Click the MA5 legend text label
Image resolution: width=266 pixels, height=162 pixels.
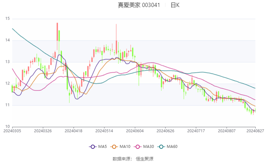(103, 146)
